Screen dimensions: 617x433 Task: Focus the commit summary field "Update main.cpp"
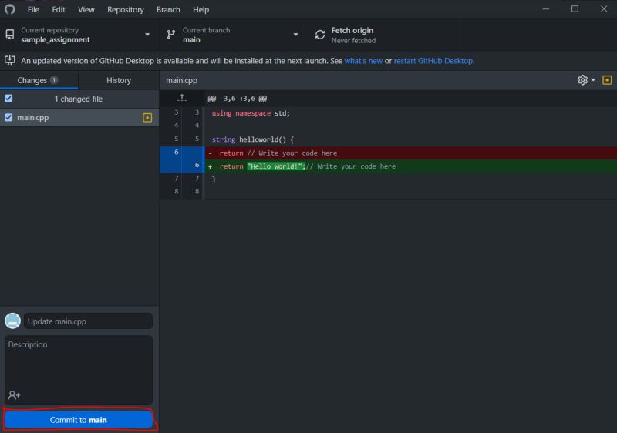point(88,321)
